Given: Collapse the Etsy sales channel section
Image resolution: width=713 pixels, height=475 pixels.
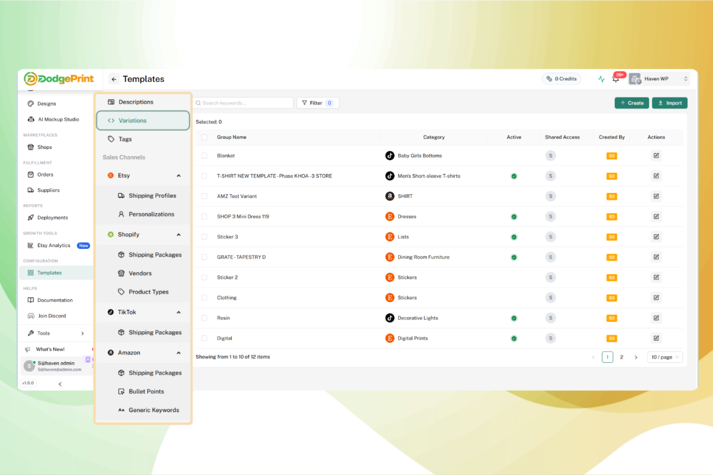Looking at the screenshot, I should (179, 176).
